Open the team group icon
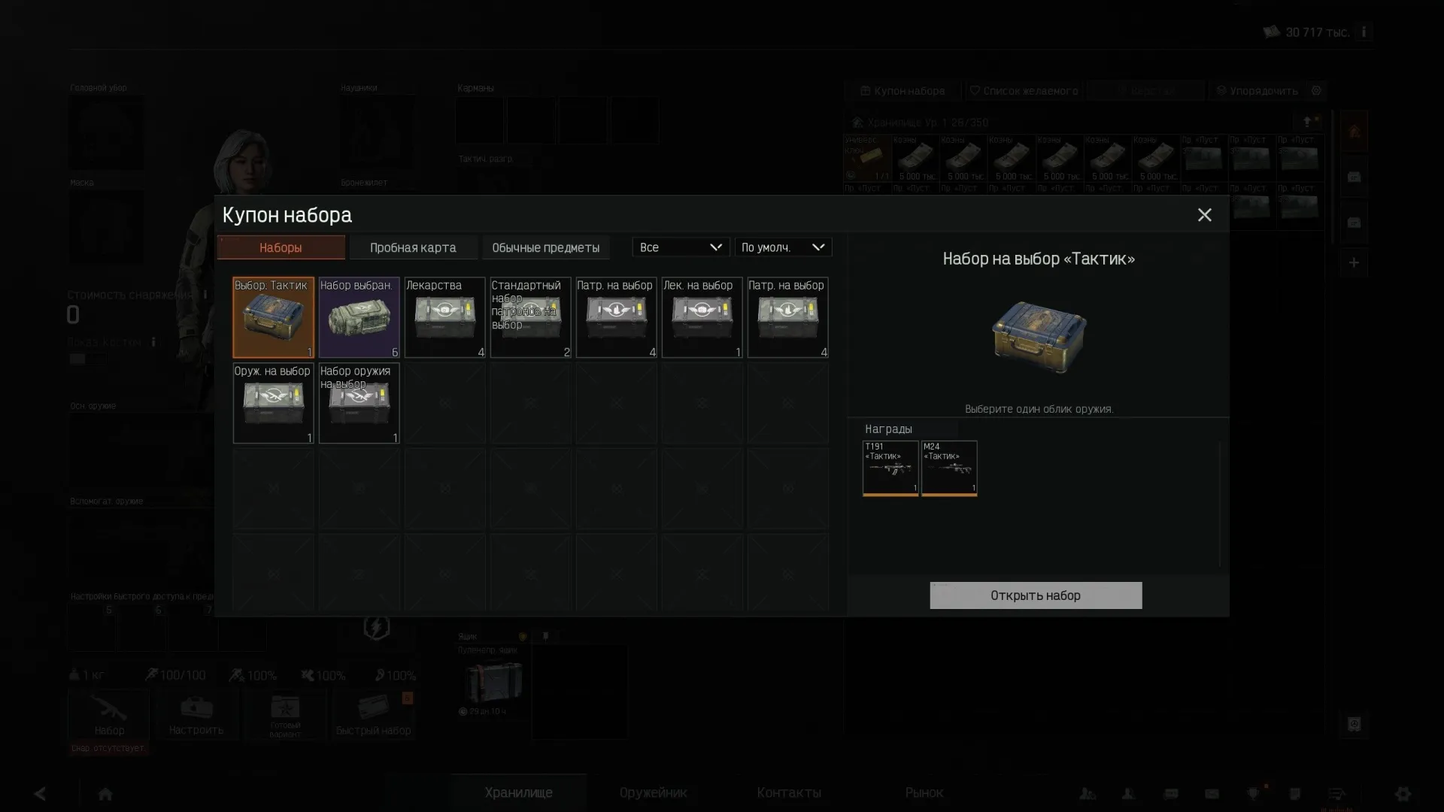The image size is (1444, 812). pyautogui.click(x=1088, y=794)
